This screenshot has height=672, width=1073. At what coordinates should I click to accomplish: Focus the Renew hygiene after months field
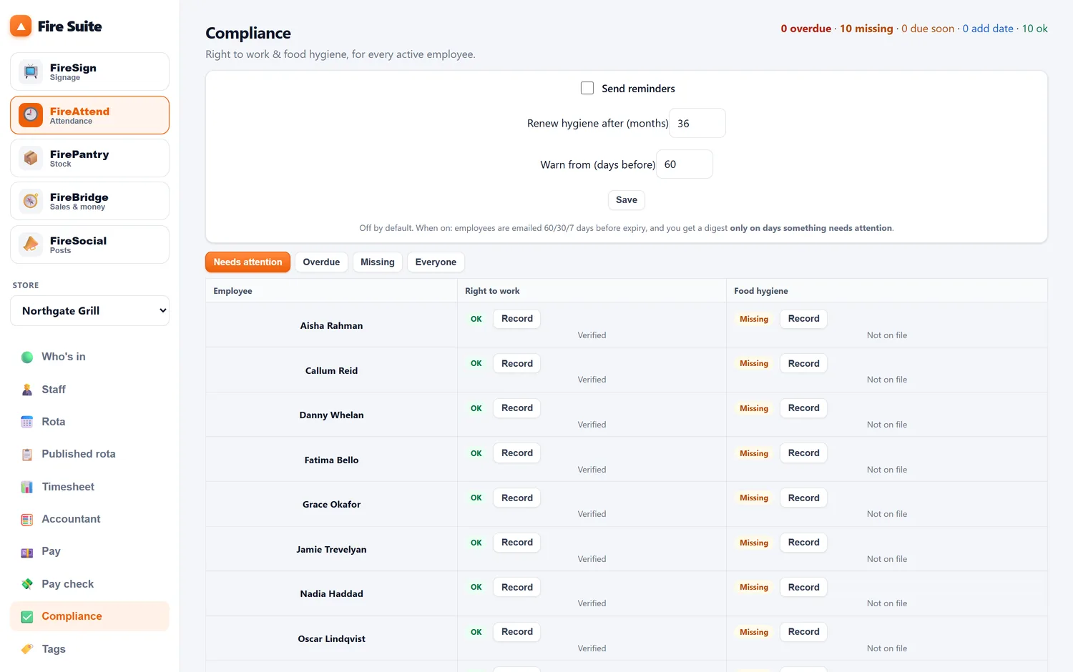(x=697, y=123)
